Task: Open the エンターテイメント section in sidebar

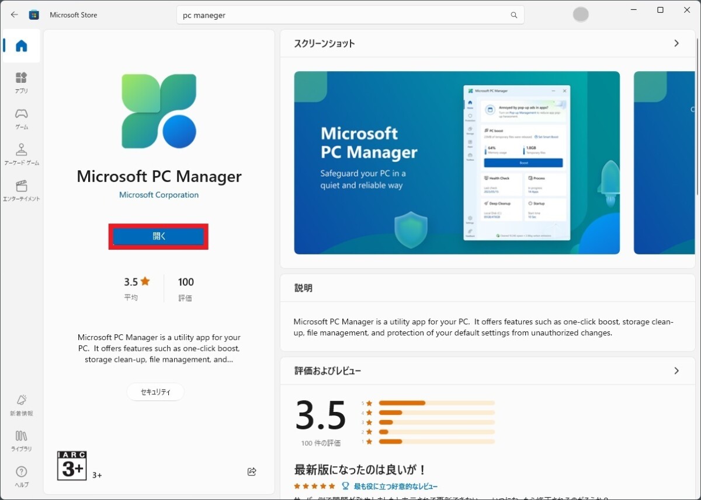Action: pos(22,191)
